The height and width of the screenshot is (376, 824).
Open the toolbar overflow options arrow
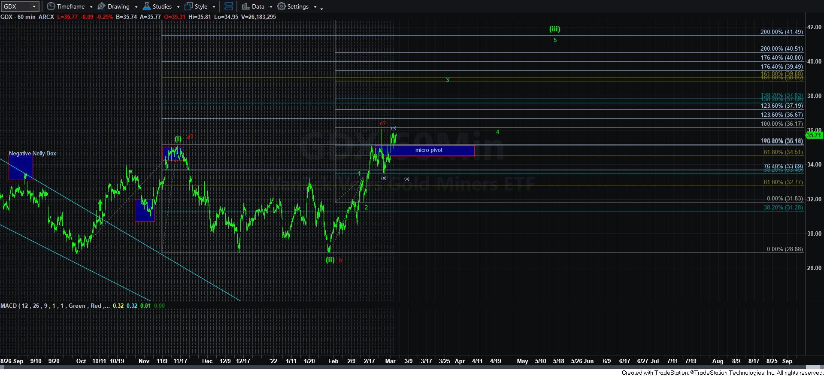[322, 8]
